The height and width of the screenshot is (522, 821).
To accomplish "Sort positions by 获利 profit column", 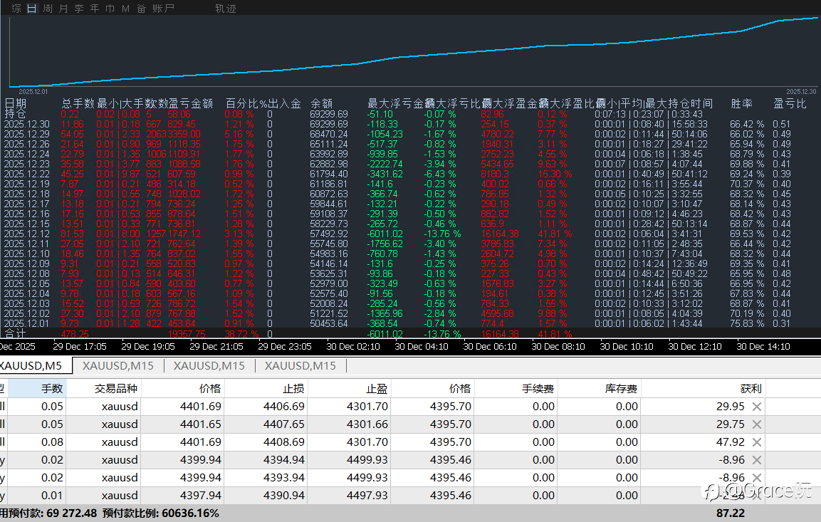I will [x=751, y=388].
